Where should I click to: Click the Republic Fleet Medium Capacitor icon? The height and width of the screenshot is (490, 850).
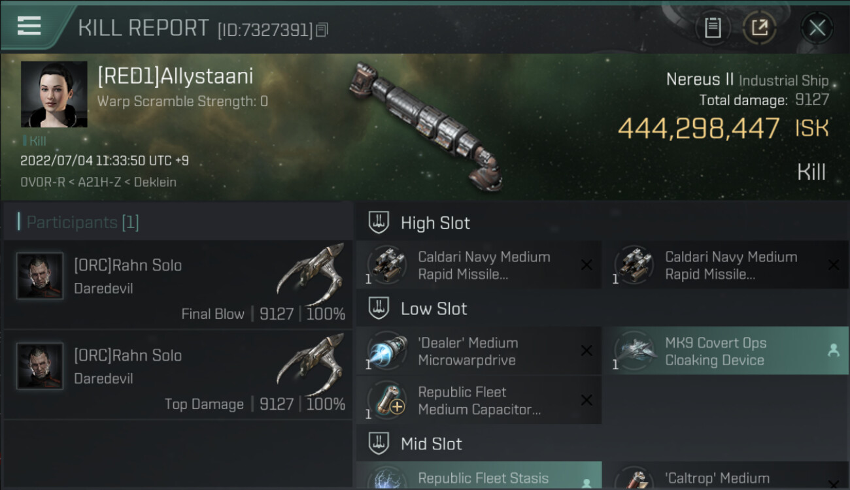387,400
